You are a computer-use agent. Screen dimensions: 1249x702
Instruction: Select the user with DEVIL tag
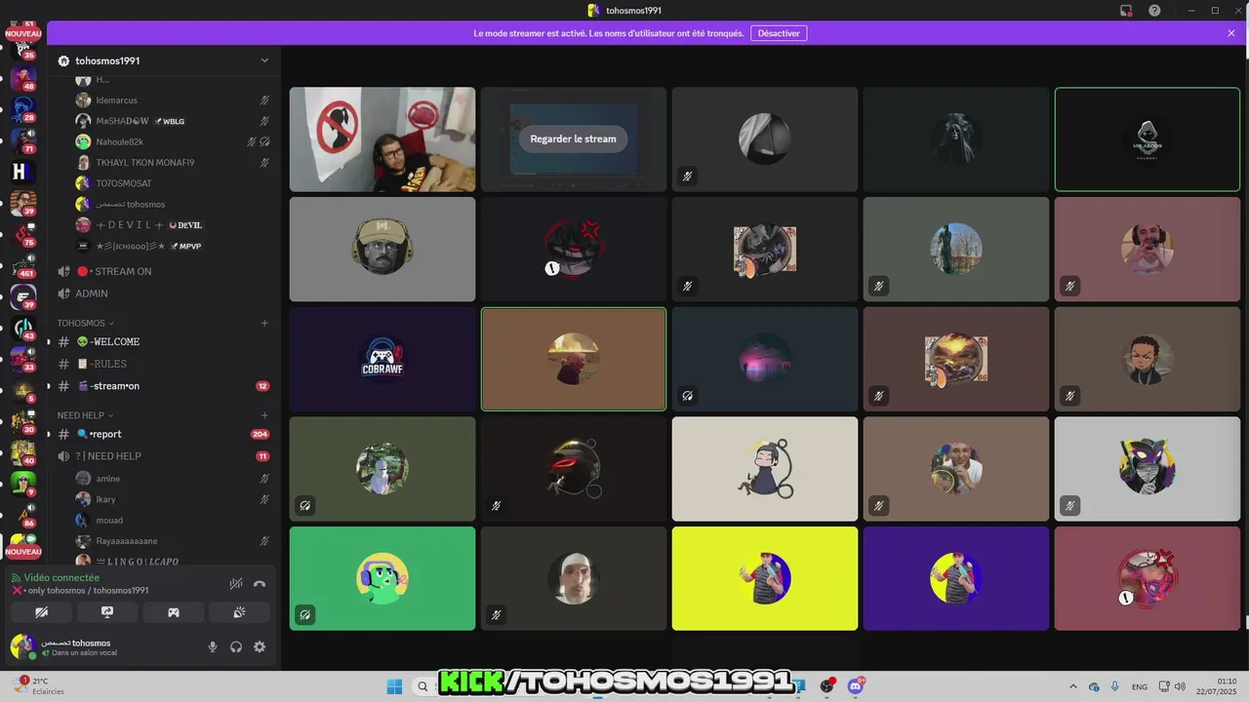(173, 225)
